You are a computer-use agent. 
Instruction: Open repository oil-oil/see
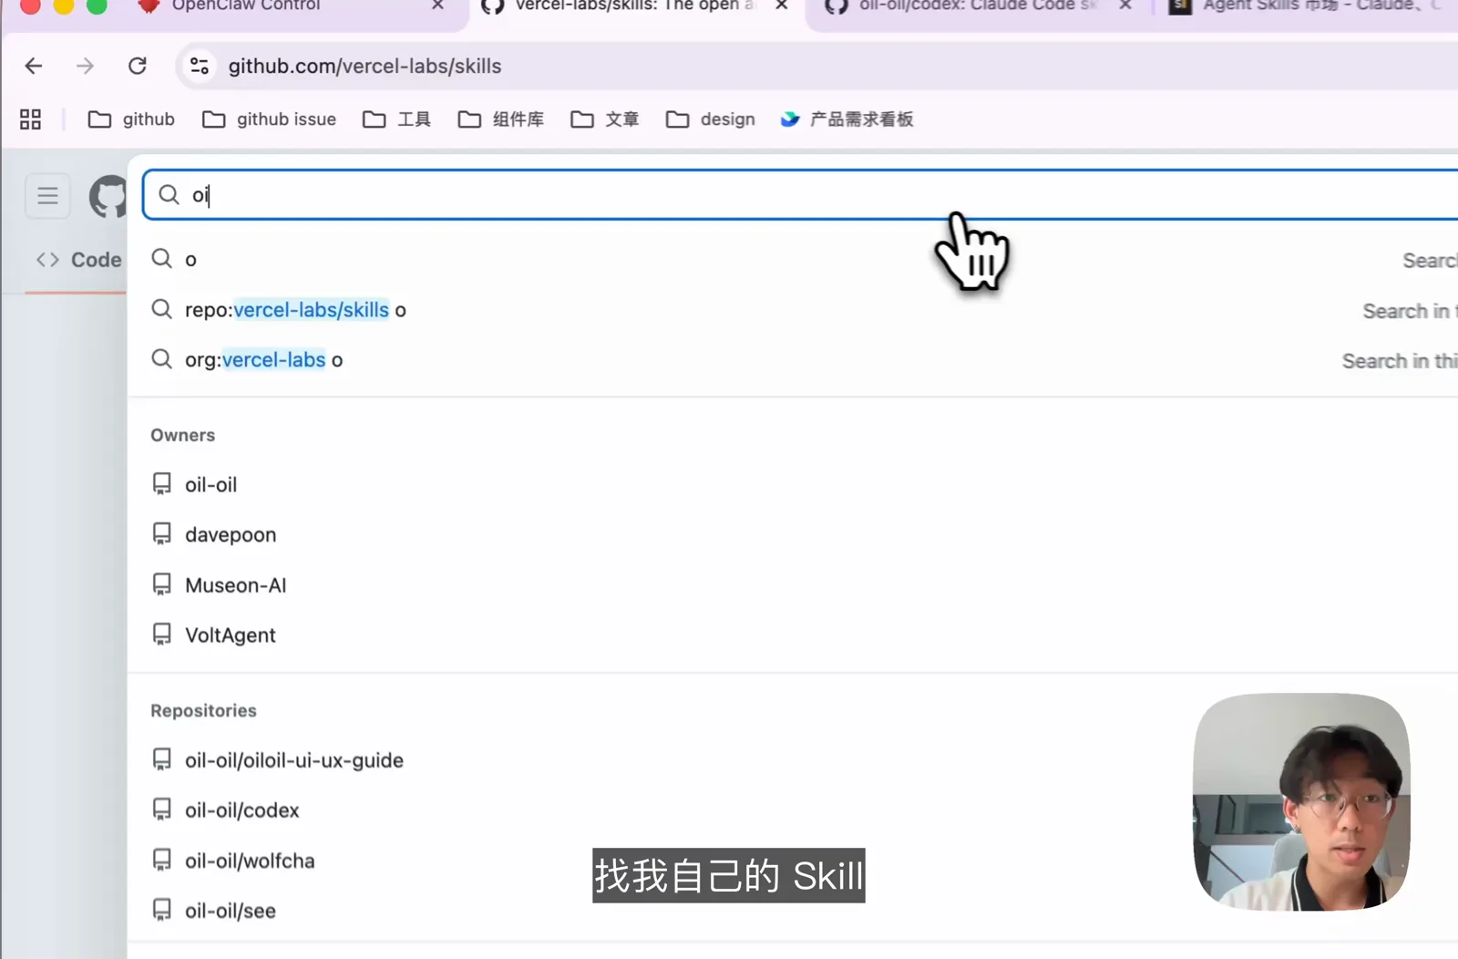click(x=793, y=910)
